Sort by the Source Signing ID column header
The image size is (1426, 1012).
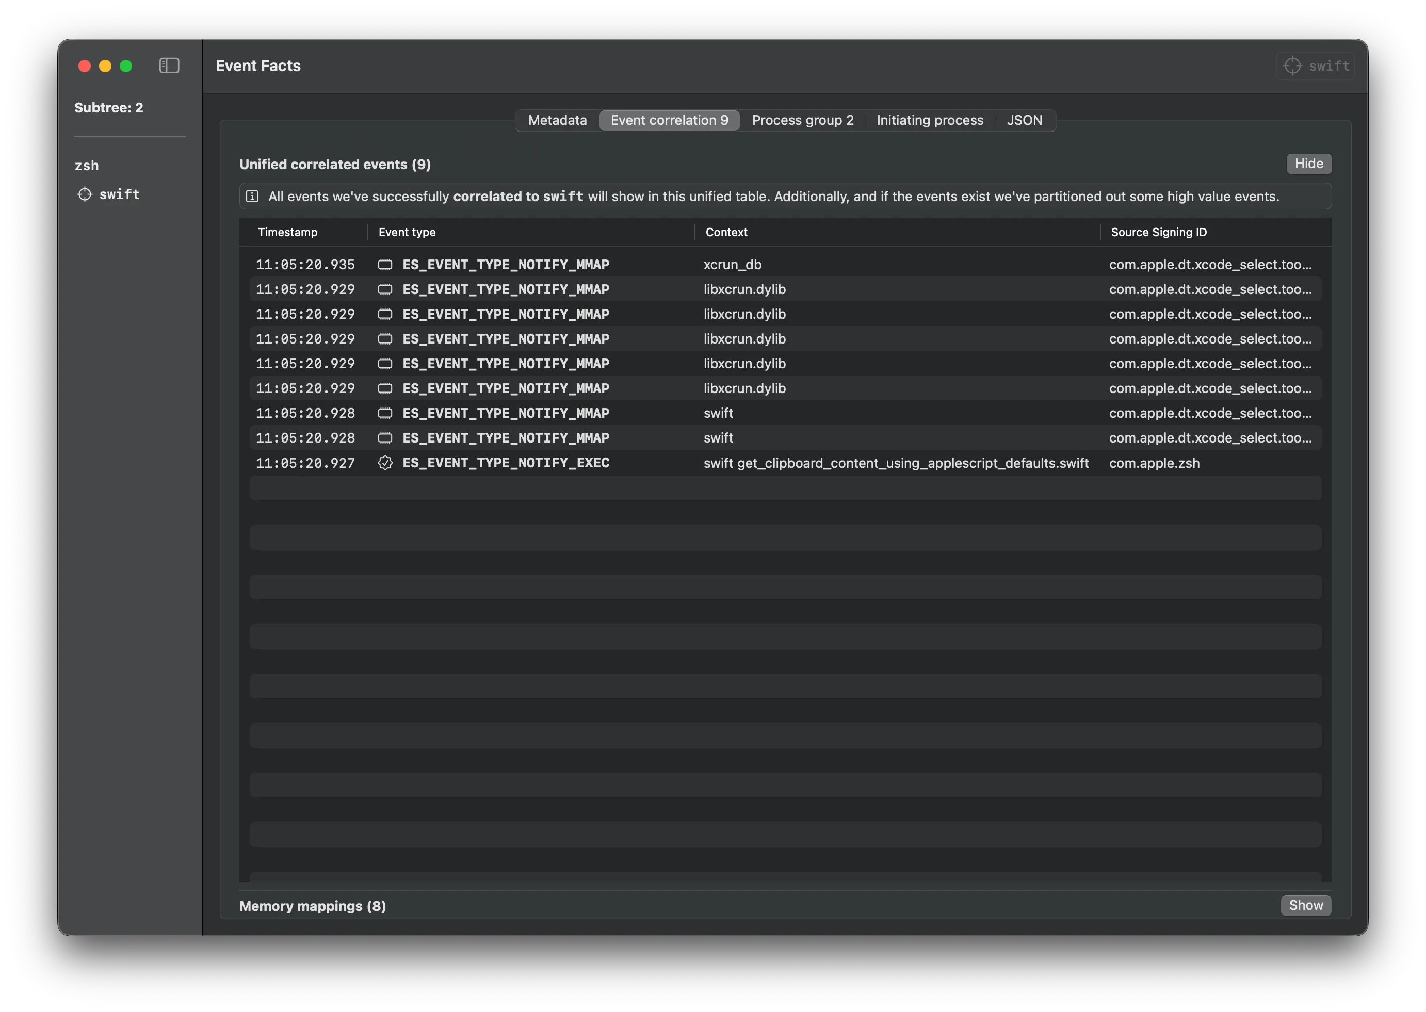point(1159,233)
